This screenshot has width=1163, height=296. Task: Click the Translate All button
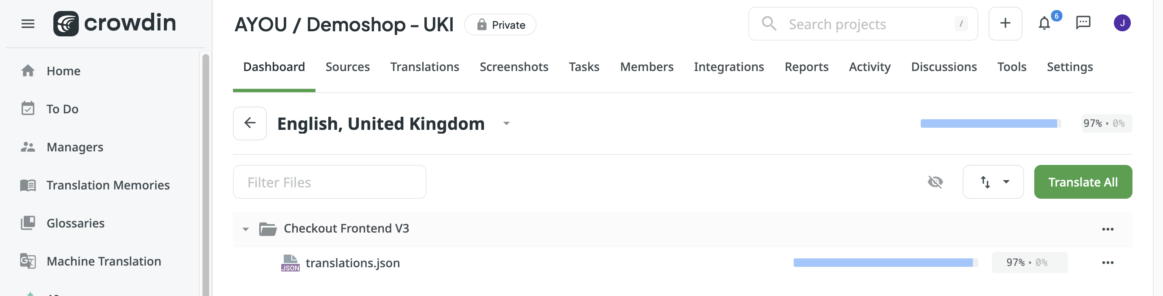point(1083,182)
